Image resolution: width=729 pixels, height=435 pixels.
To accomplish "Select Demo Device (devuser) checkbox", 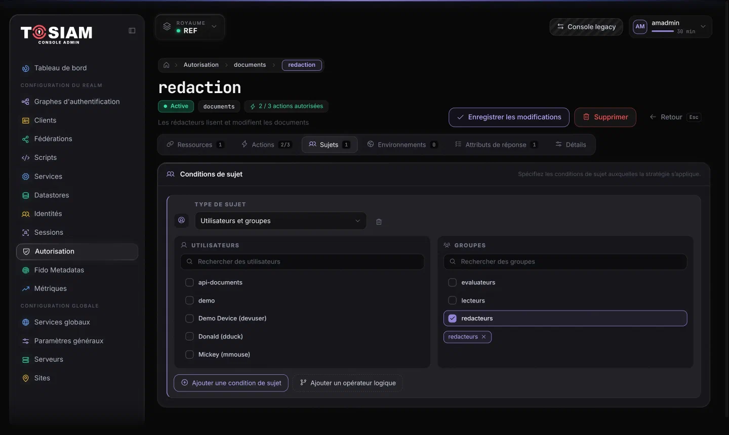I will coord(189,319).
